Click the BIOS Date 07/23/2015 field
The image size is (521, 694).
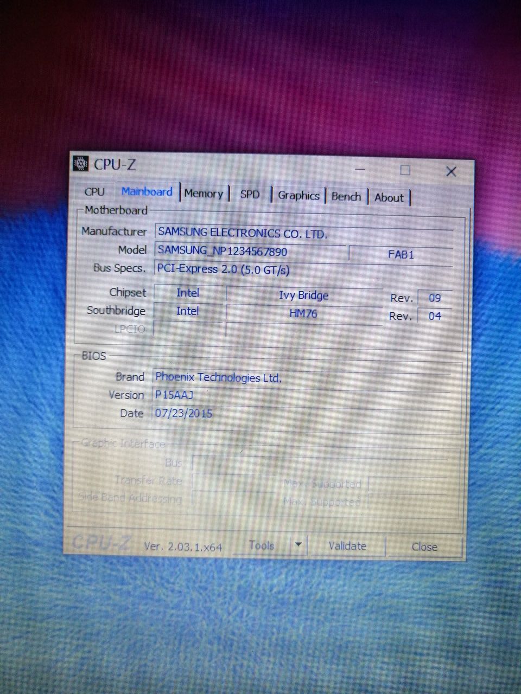point(301,413)
